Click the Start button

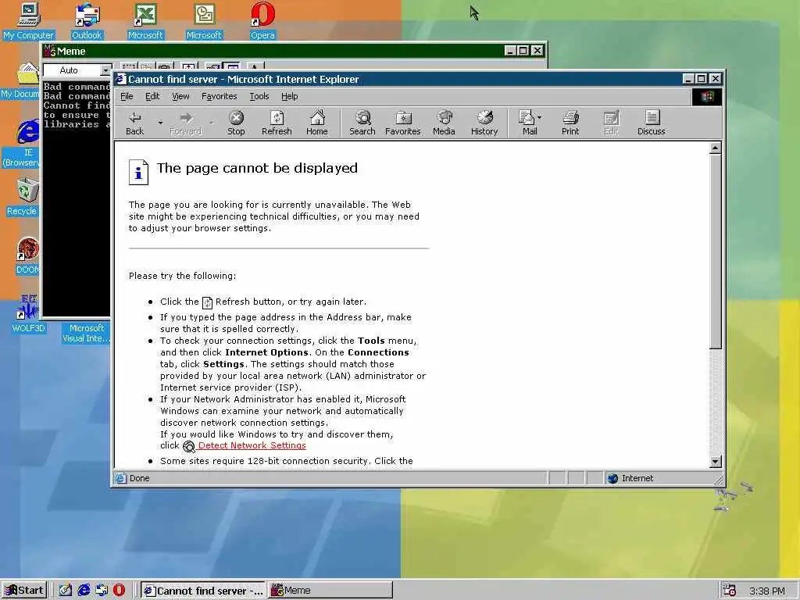pos(24,591)
